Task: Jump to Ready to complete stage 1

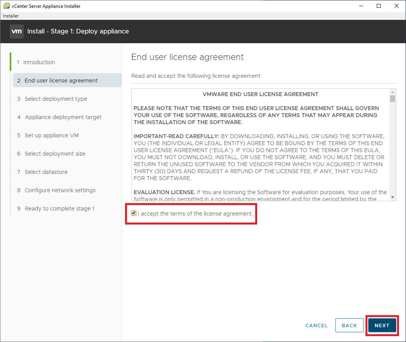Action: tap(59, 209)
